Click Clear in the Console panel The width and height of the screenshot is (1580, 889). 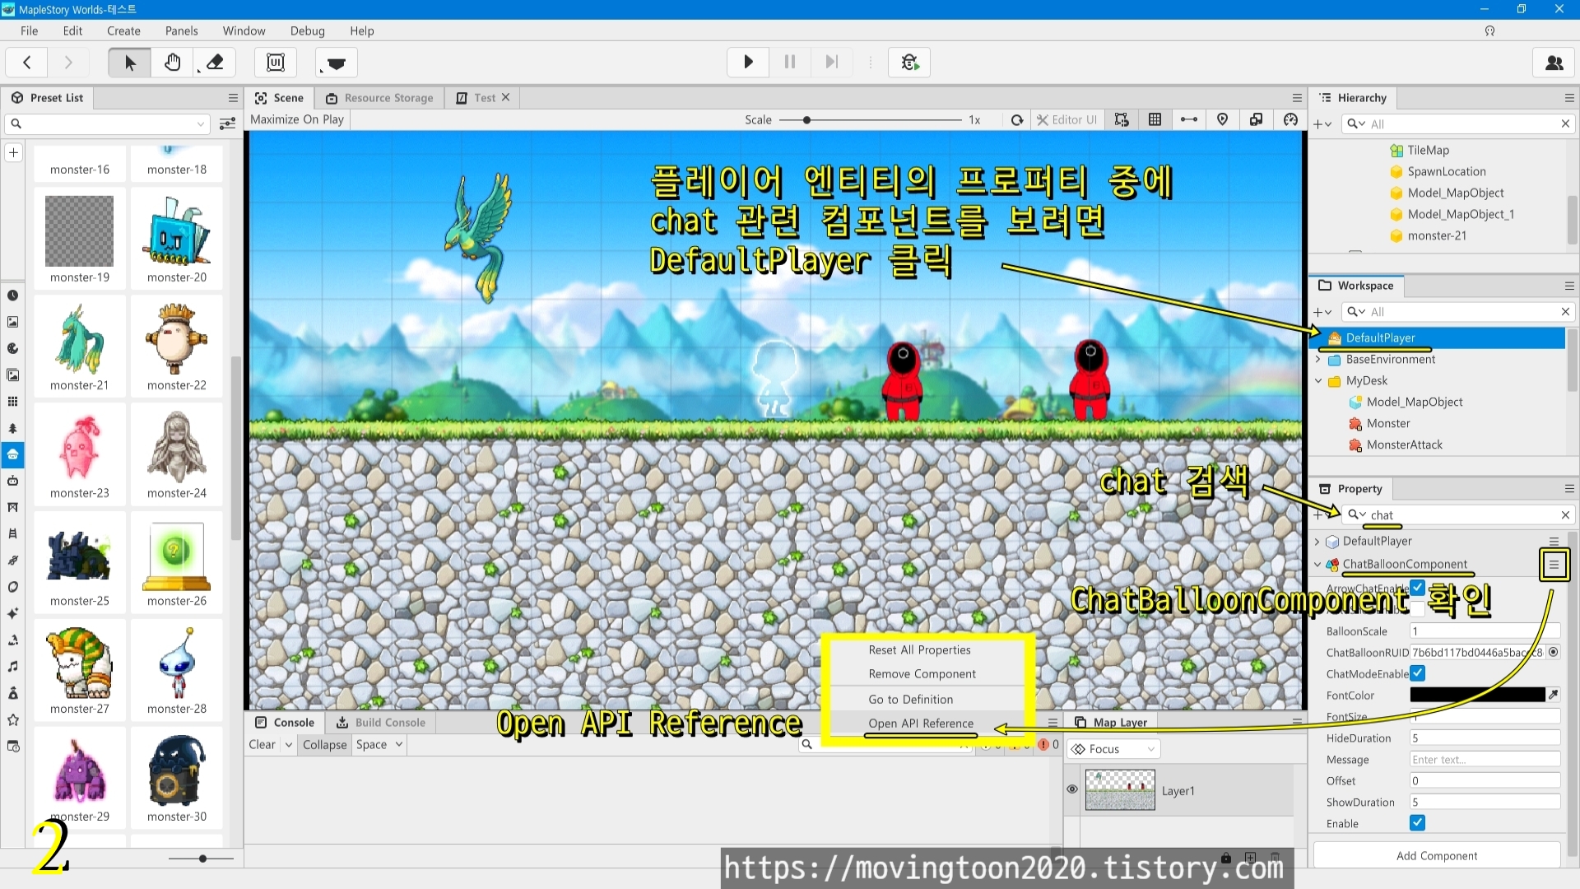click(262, 745)
